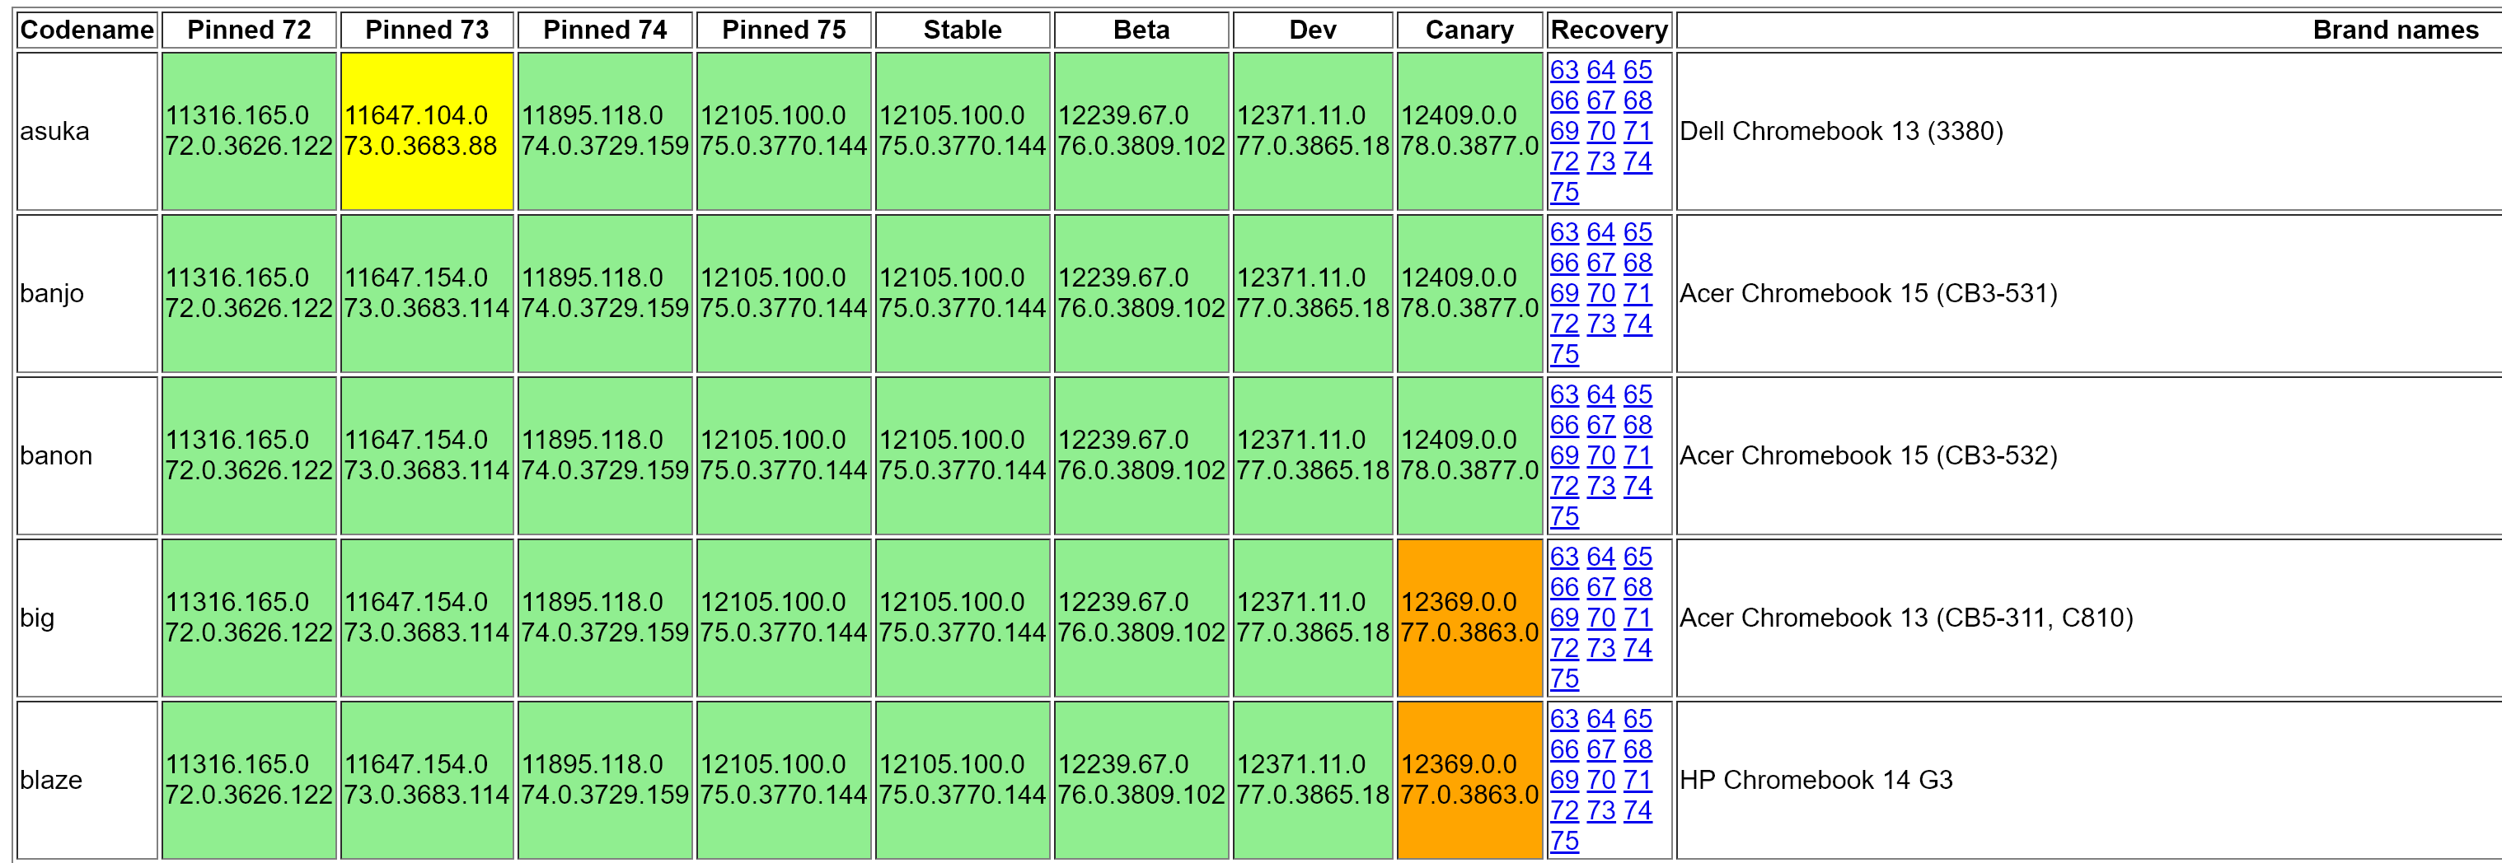Select the asuka codename cell
The image size is (2502, 863).
pos(87,131)
